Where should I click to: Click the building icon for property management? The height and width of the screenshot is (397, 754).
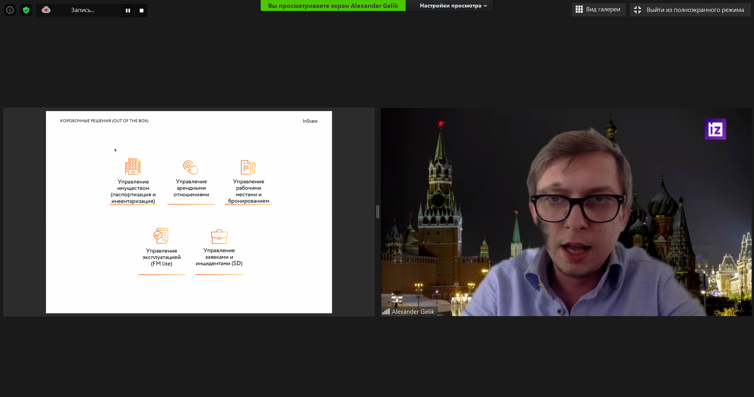[133, 166]
